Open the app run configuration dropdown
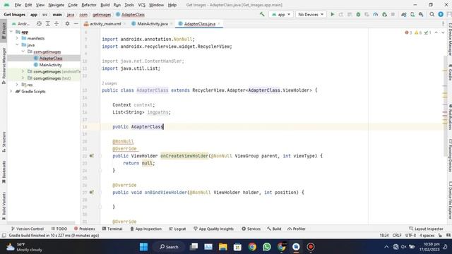The image size is (452, 254). coord(281,14)
